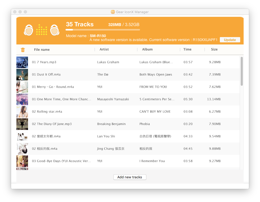This screenshot has width=260, height=202.
Task: Click the Update button
Action: coord(230,40)
